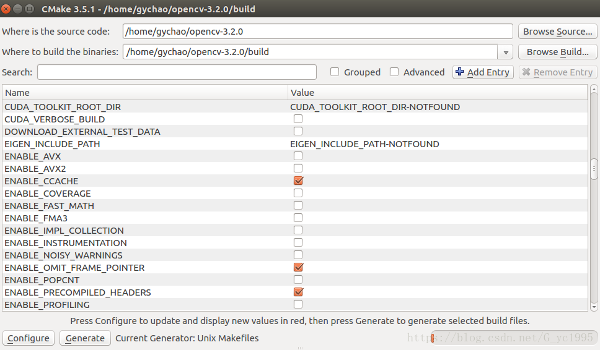Click Generate to create build files
This screenshot has height=350, width=600.
click(x=85, y=338)
